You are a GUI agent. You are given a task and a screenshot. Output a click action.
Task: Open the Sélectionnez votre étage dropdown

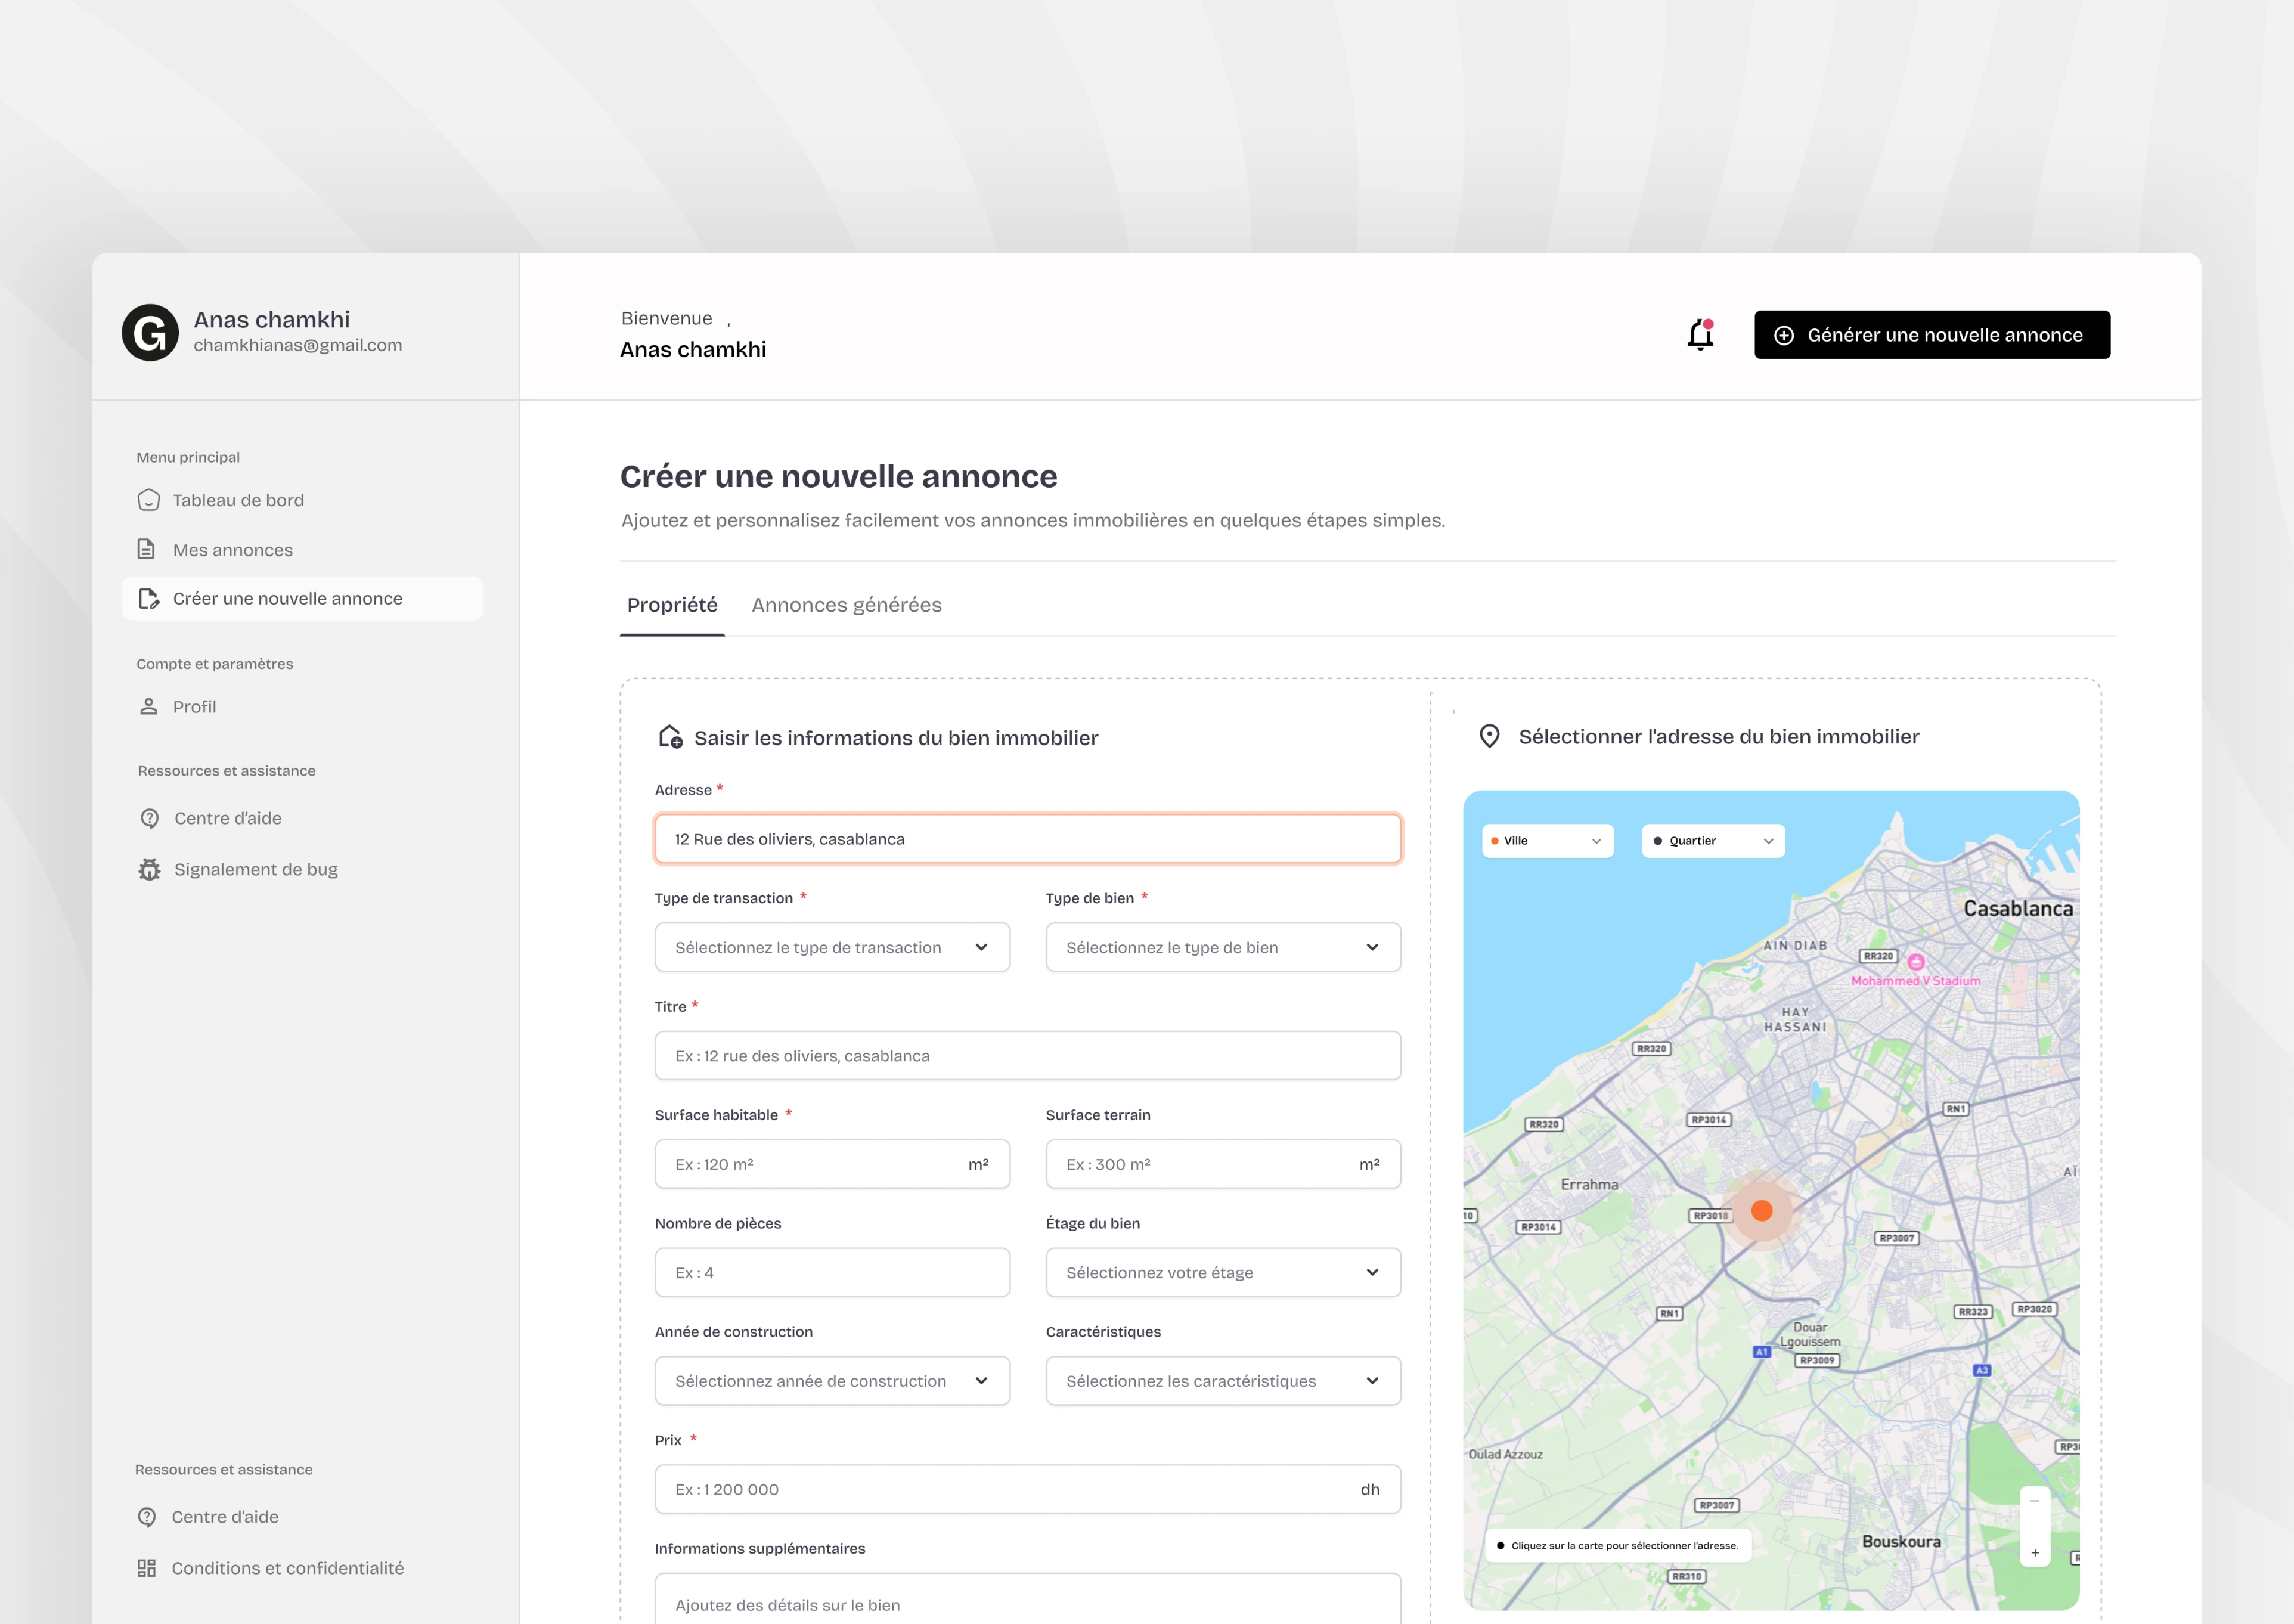click(1222, 1272)
